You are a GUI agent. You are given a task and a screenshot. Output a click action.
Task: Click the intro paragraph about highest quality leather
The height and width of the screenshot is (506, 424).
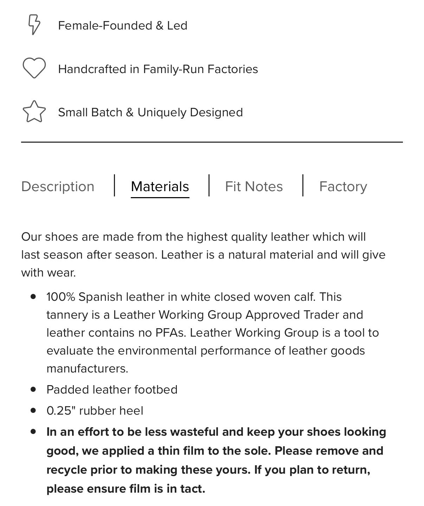pyautogui.click(x=203, y=255)
